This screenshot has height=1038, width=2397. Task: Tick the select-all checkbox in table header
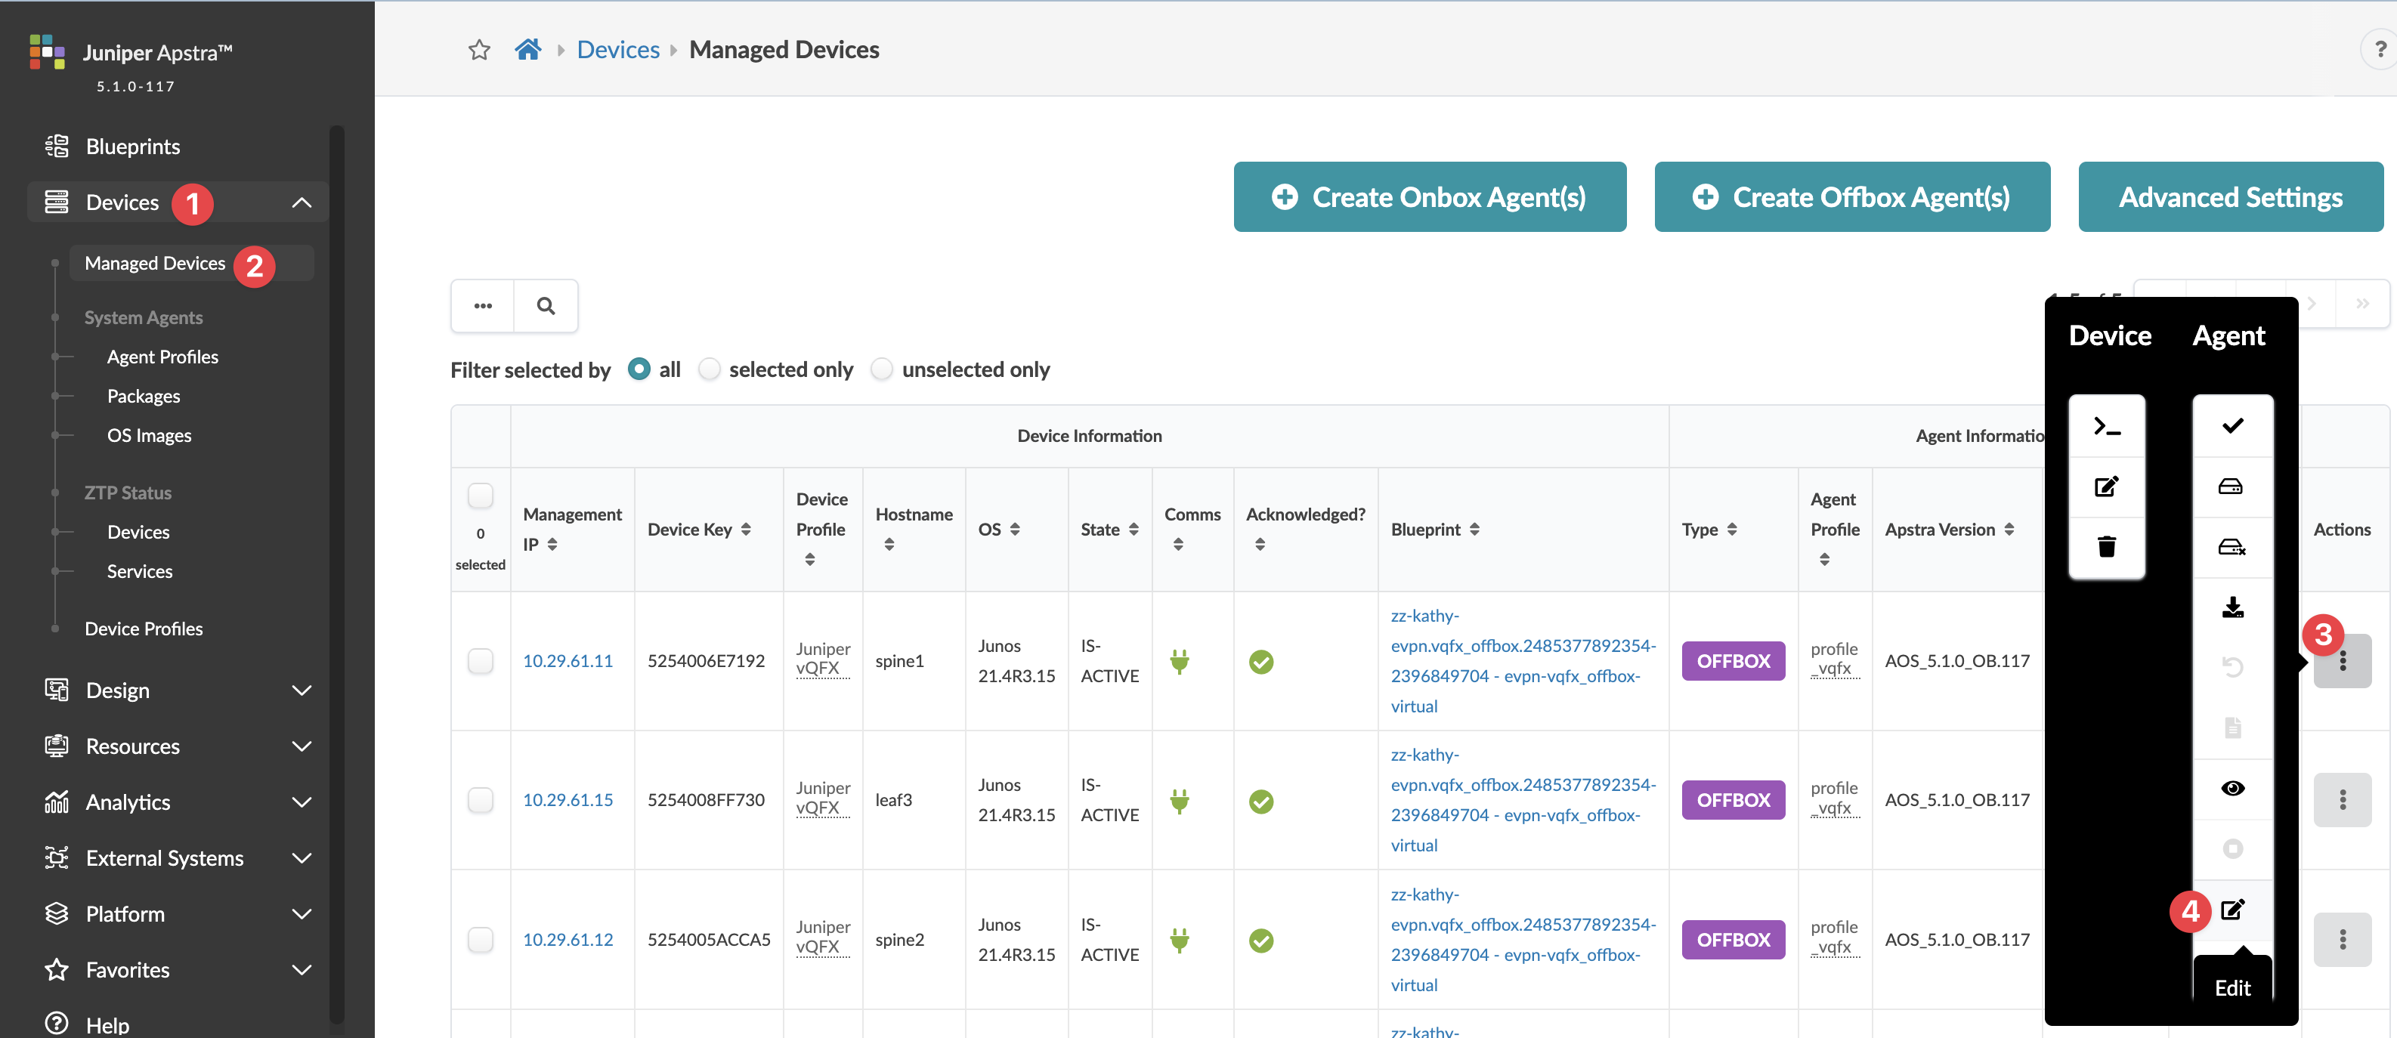[480, 496]
